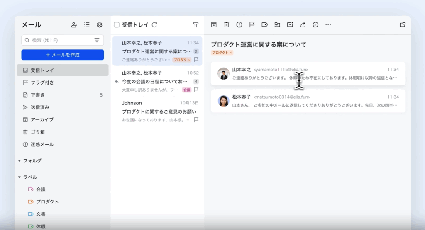Click the move to folder icon

(x=277, y=25)
